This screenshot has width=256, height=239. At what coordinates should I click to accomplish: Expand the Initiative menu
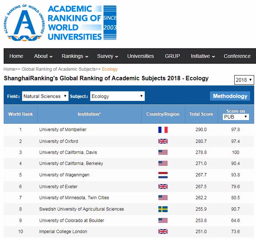203,56
